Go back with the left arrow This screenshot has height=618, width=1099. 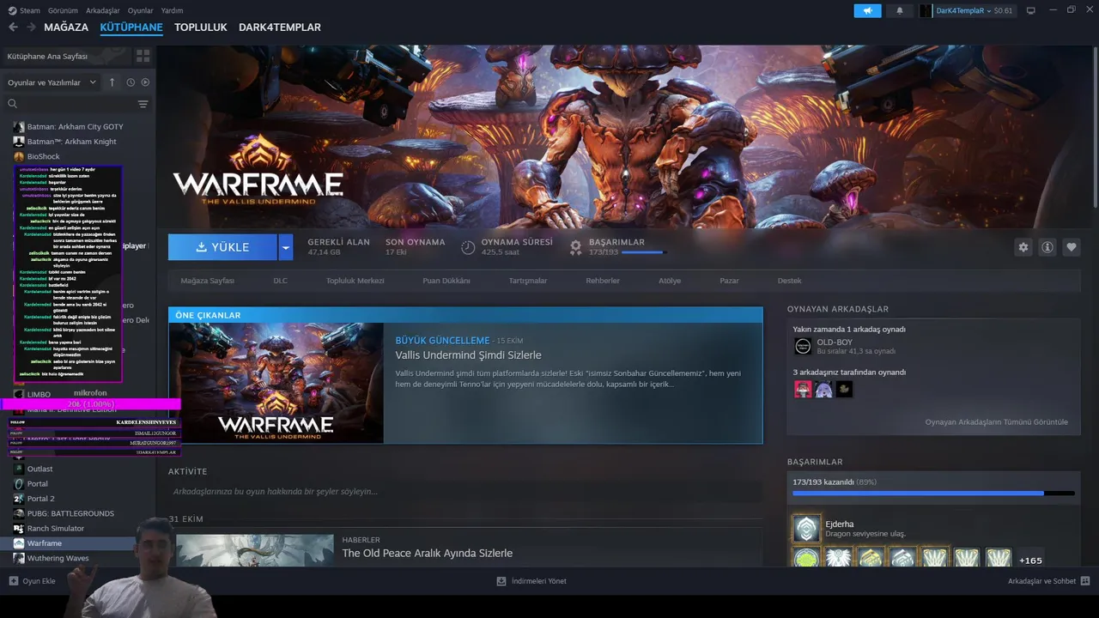pyautogui.click(x=13, y=27)
